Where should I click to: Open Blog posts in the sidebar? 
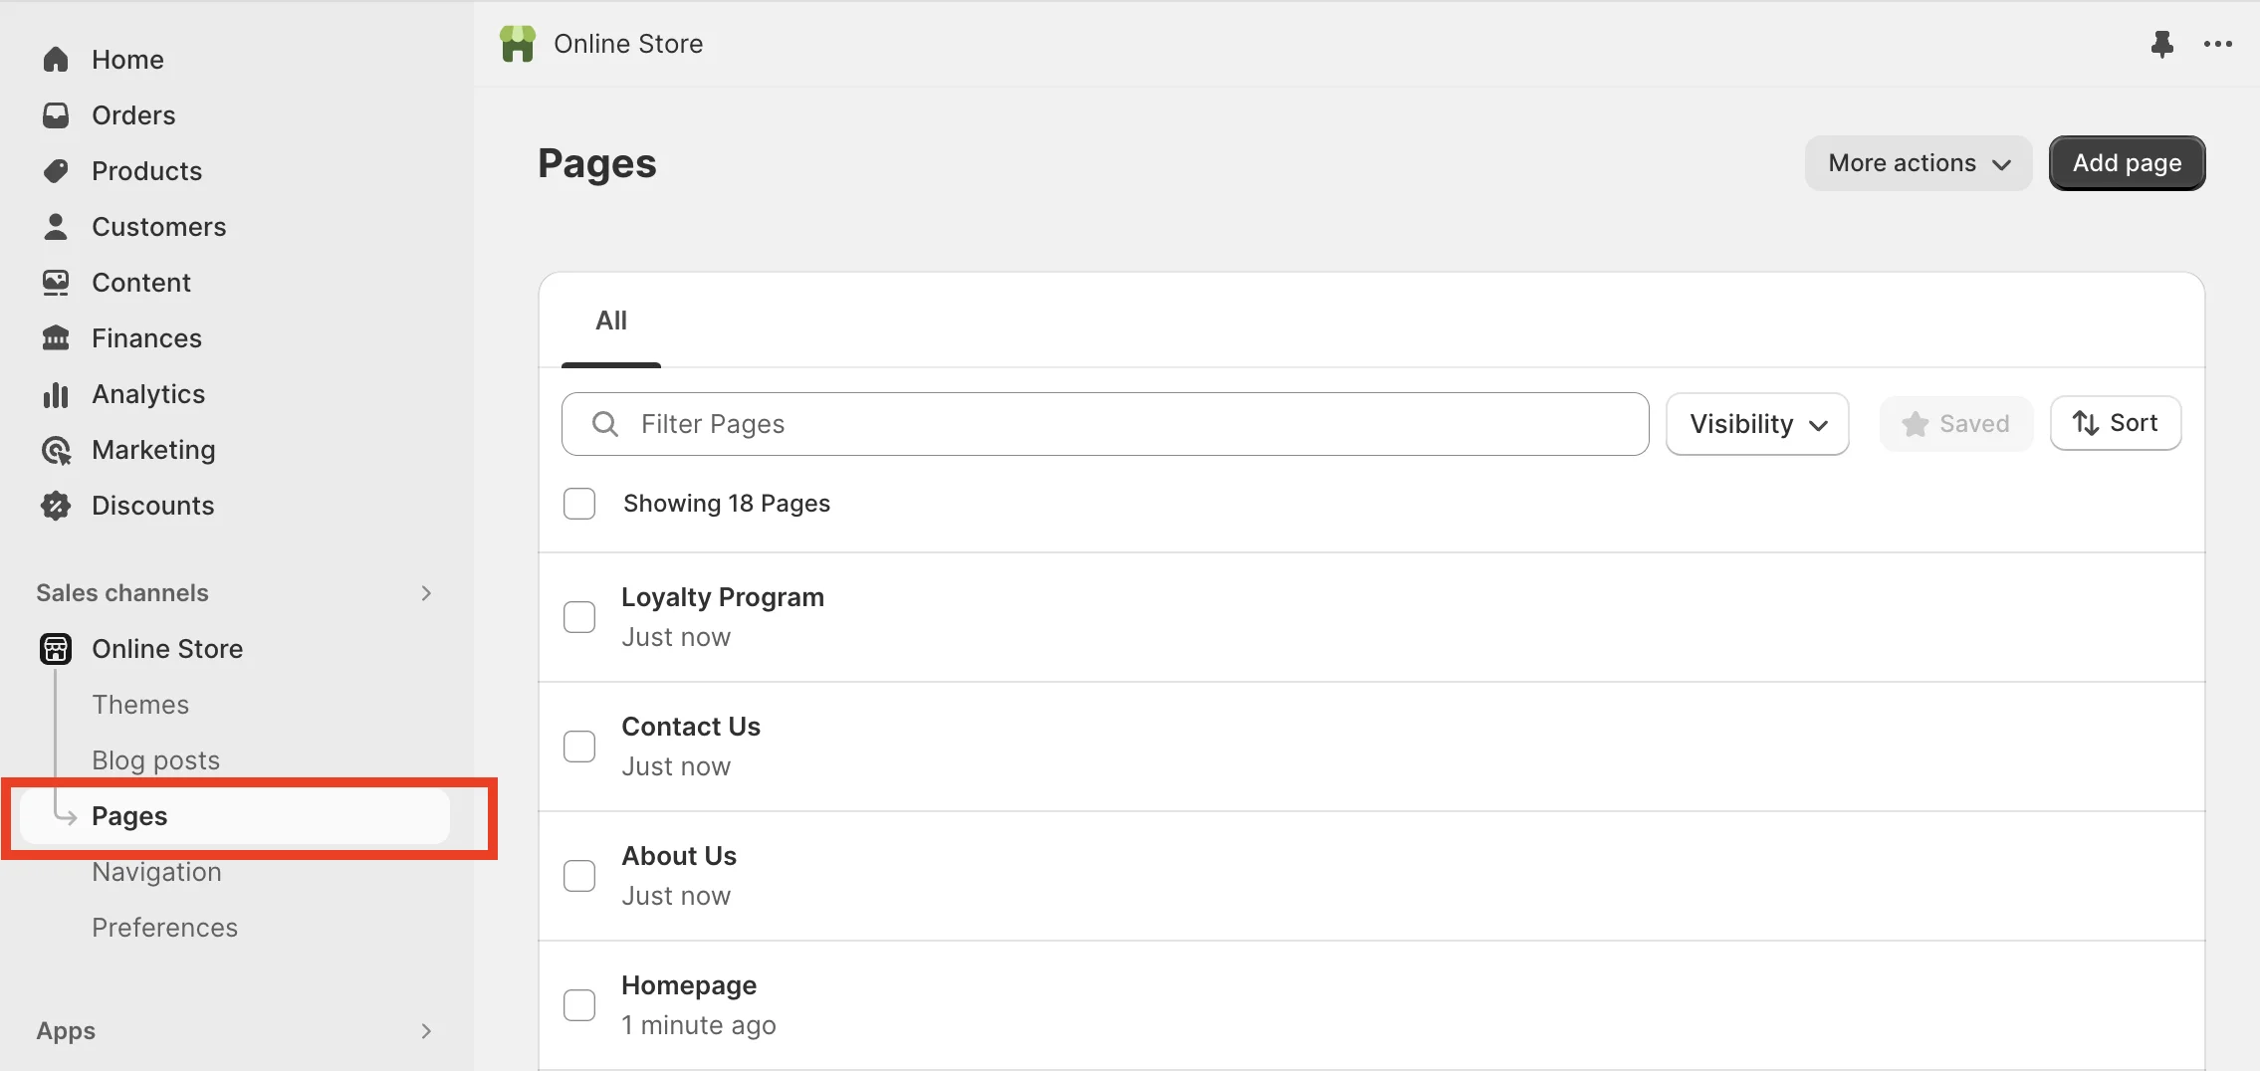[155, 760]
